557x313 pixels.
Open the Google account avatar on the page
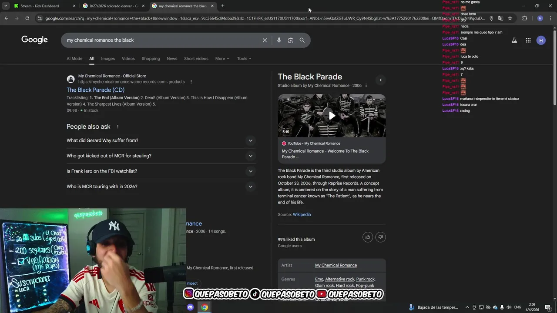point(541,40)
